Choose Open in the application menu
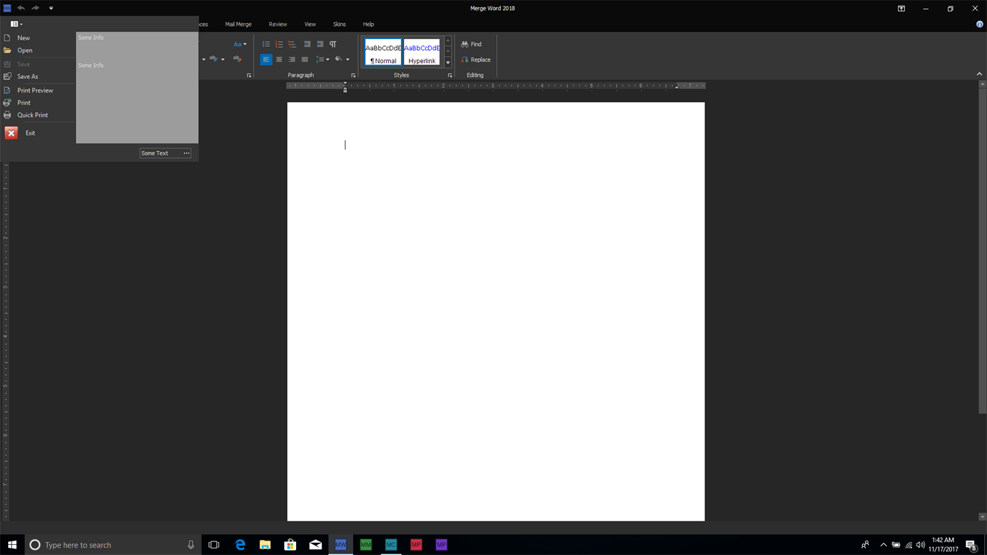Image resolution: width=987 pixels, height=555 pixels. pyautogui.click(x=38, y=50)
